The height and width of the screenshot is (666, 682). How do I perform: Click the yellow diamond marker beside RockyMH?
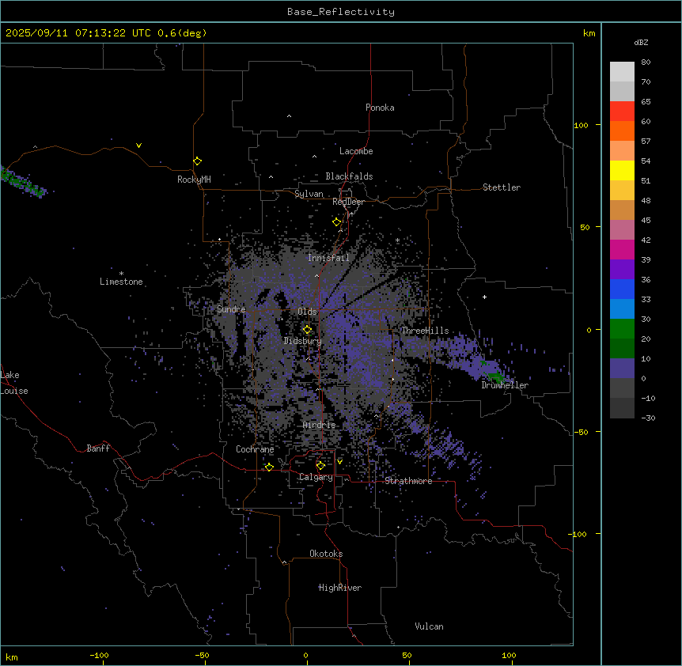[x=198, y=161]
